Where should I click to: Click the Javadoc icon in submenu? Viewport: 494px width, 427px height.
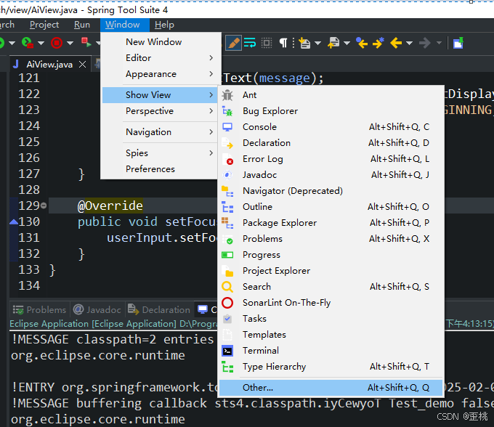pyautogui.click(x=227, y=175)
